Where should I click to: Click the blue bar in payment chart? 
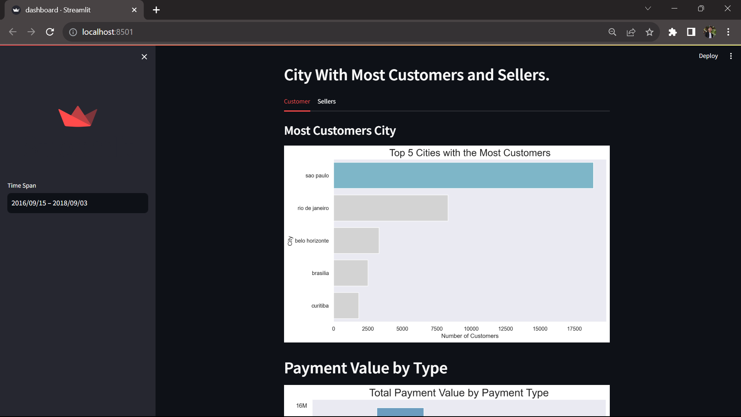pyautogui.click(x=400, y=412)
